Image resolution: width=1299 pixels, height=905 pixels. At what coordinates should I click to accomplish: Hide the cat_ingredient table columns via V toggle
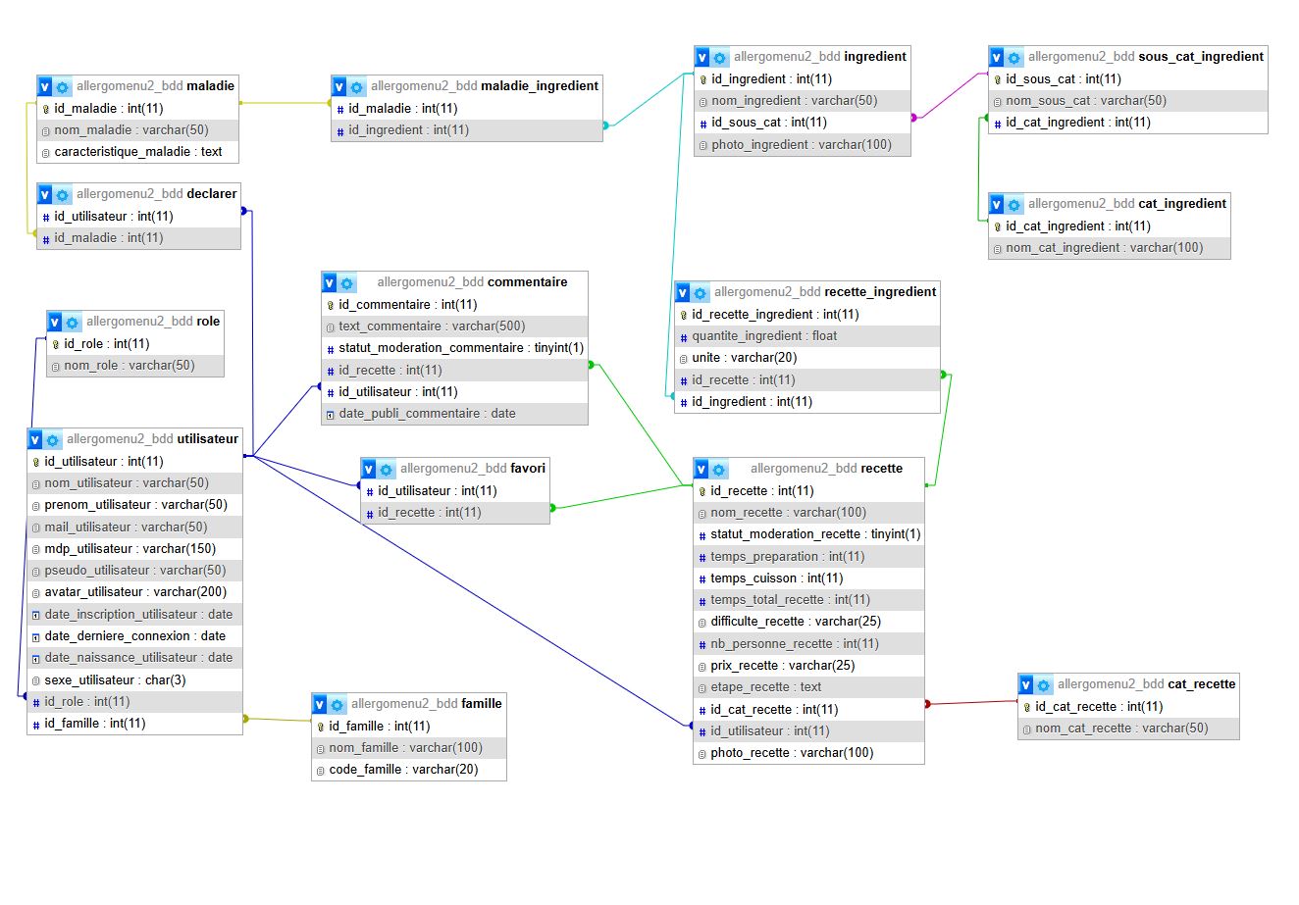(x=997, y=204)
